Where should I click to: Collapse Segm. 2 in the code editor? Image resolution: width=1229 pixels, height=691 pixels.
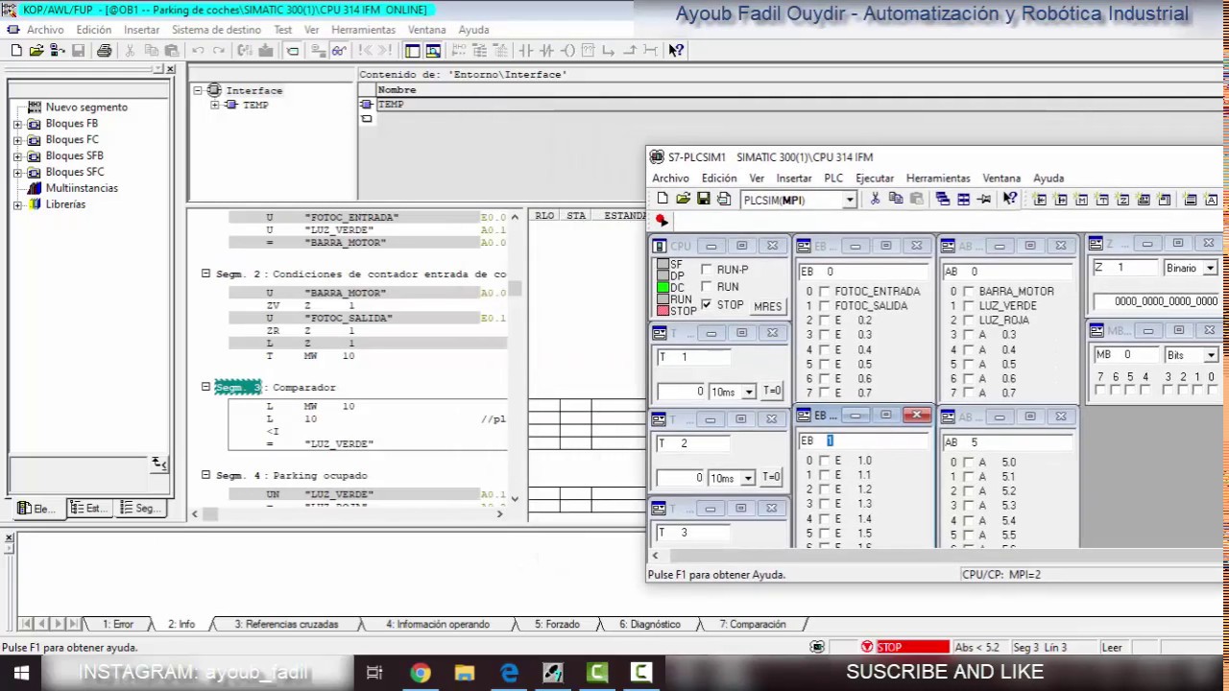coord(205,274)
